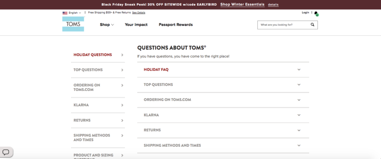Click chevron next to sidebar Klarna
This screenshot has height=159, width=381.
(122, 106)
